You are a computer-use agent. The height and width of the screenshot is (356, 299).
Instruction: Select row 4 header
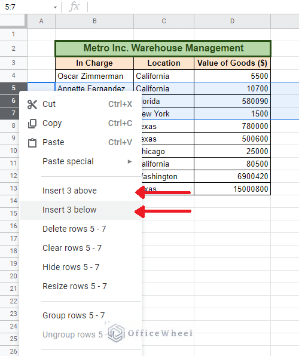coord(13,76)
